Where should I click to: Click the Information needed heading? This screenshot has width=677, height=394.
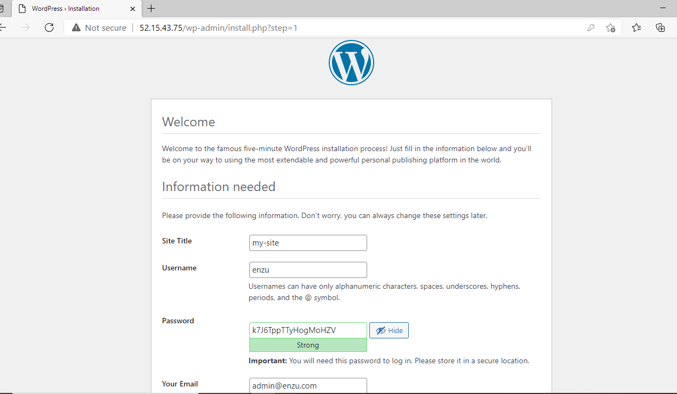(x=218, y=187)
